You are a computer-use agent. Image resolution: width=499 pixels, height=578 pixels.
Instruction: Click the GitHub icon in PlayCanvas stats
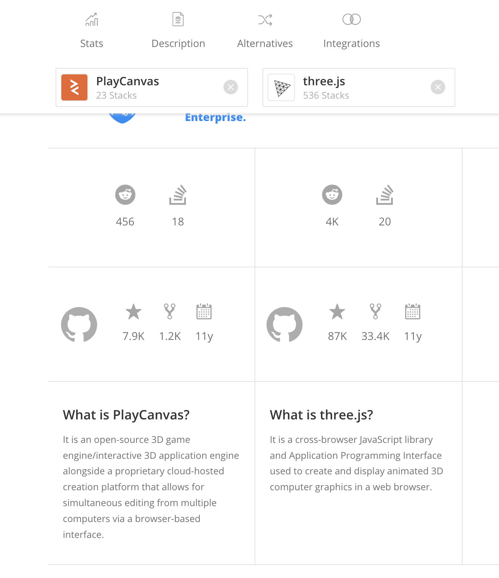(x=79, y=324)
